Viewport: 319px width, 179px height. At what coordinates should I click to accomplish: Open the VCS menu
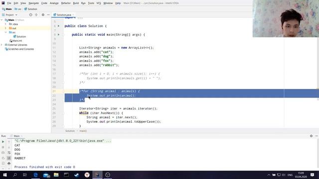click(99, 3)
